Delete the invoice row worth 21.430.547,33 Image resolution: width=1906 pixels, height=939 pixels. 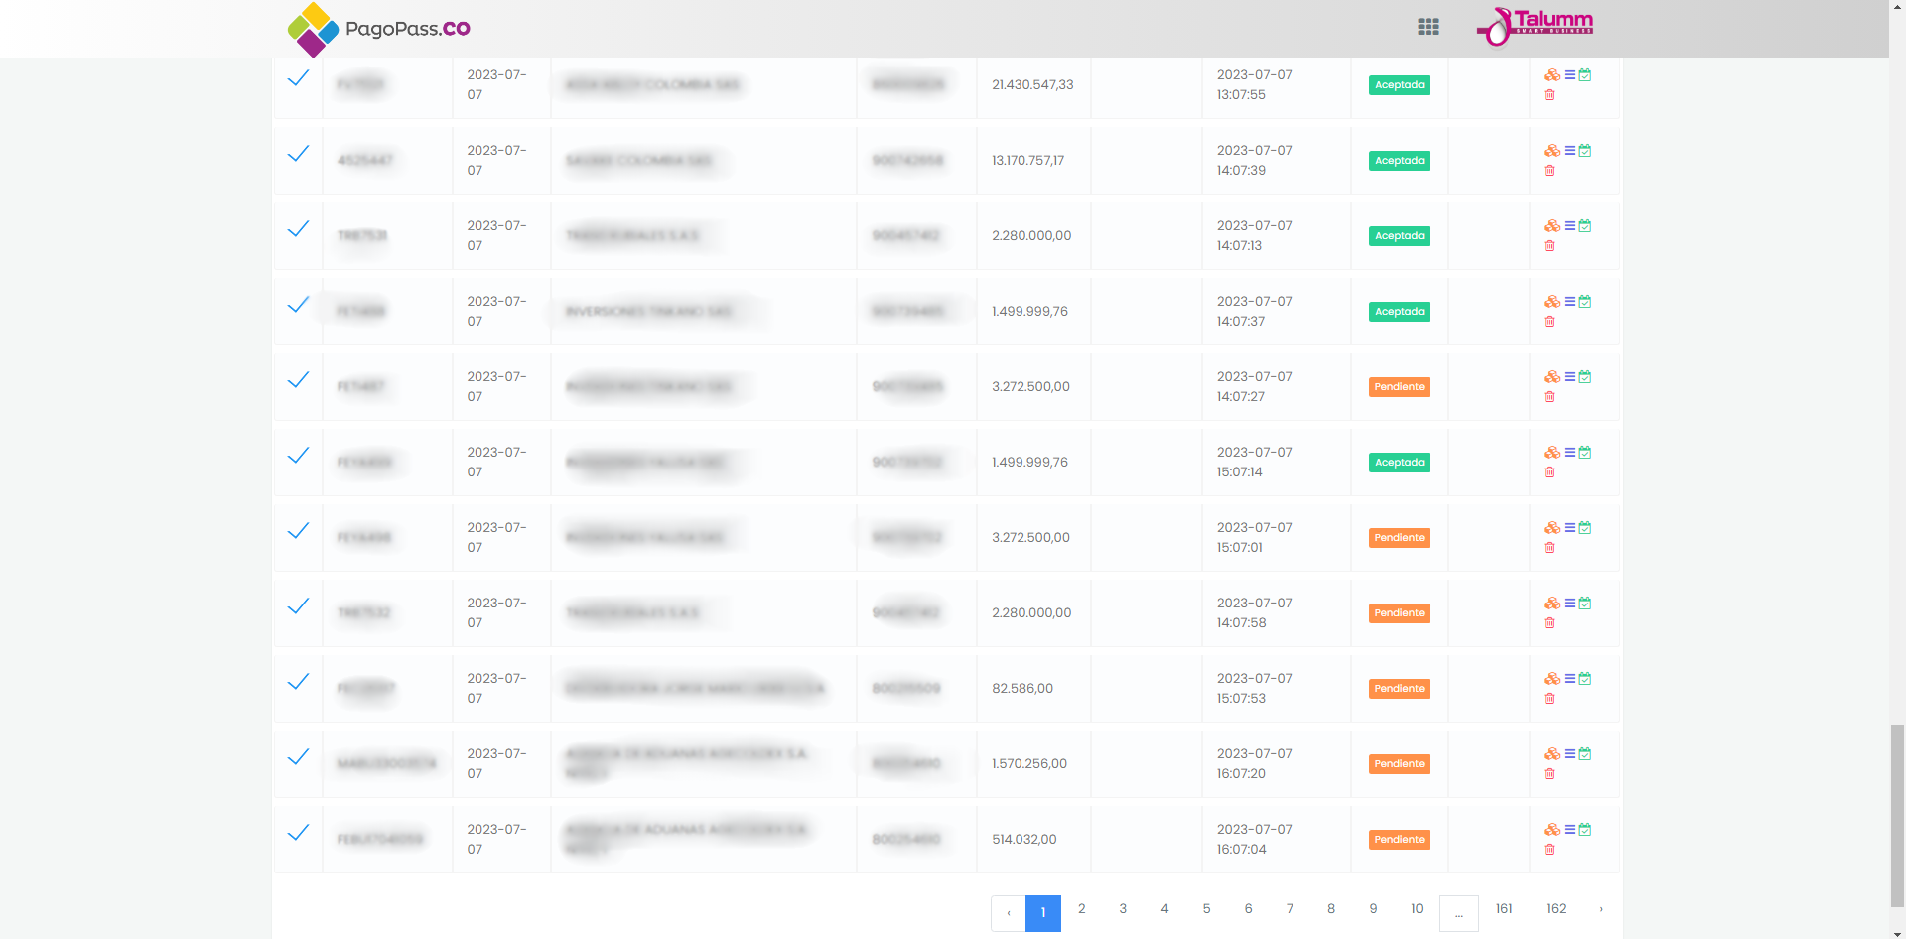tap(1549, 95)
